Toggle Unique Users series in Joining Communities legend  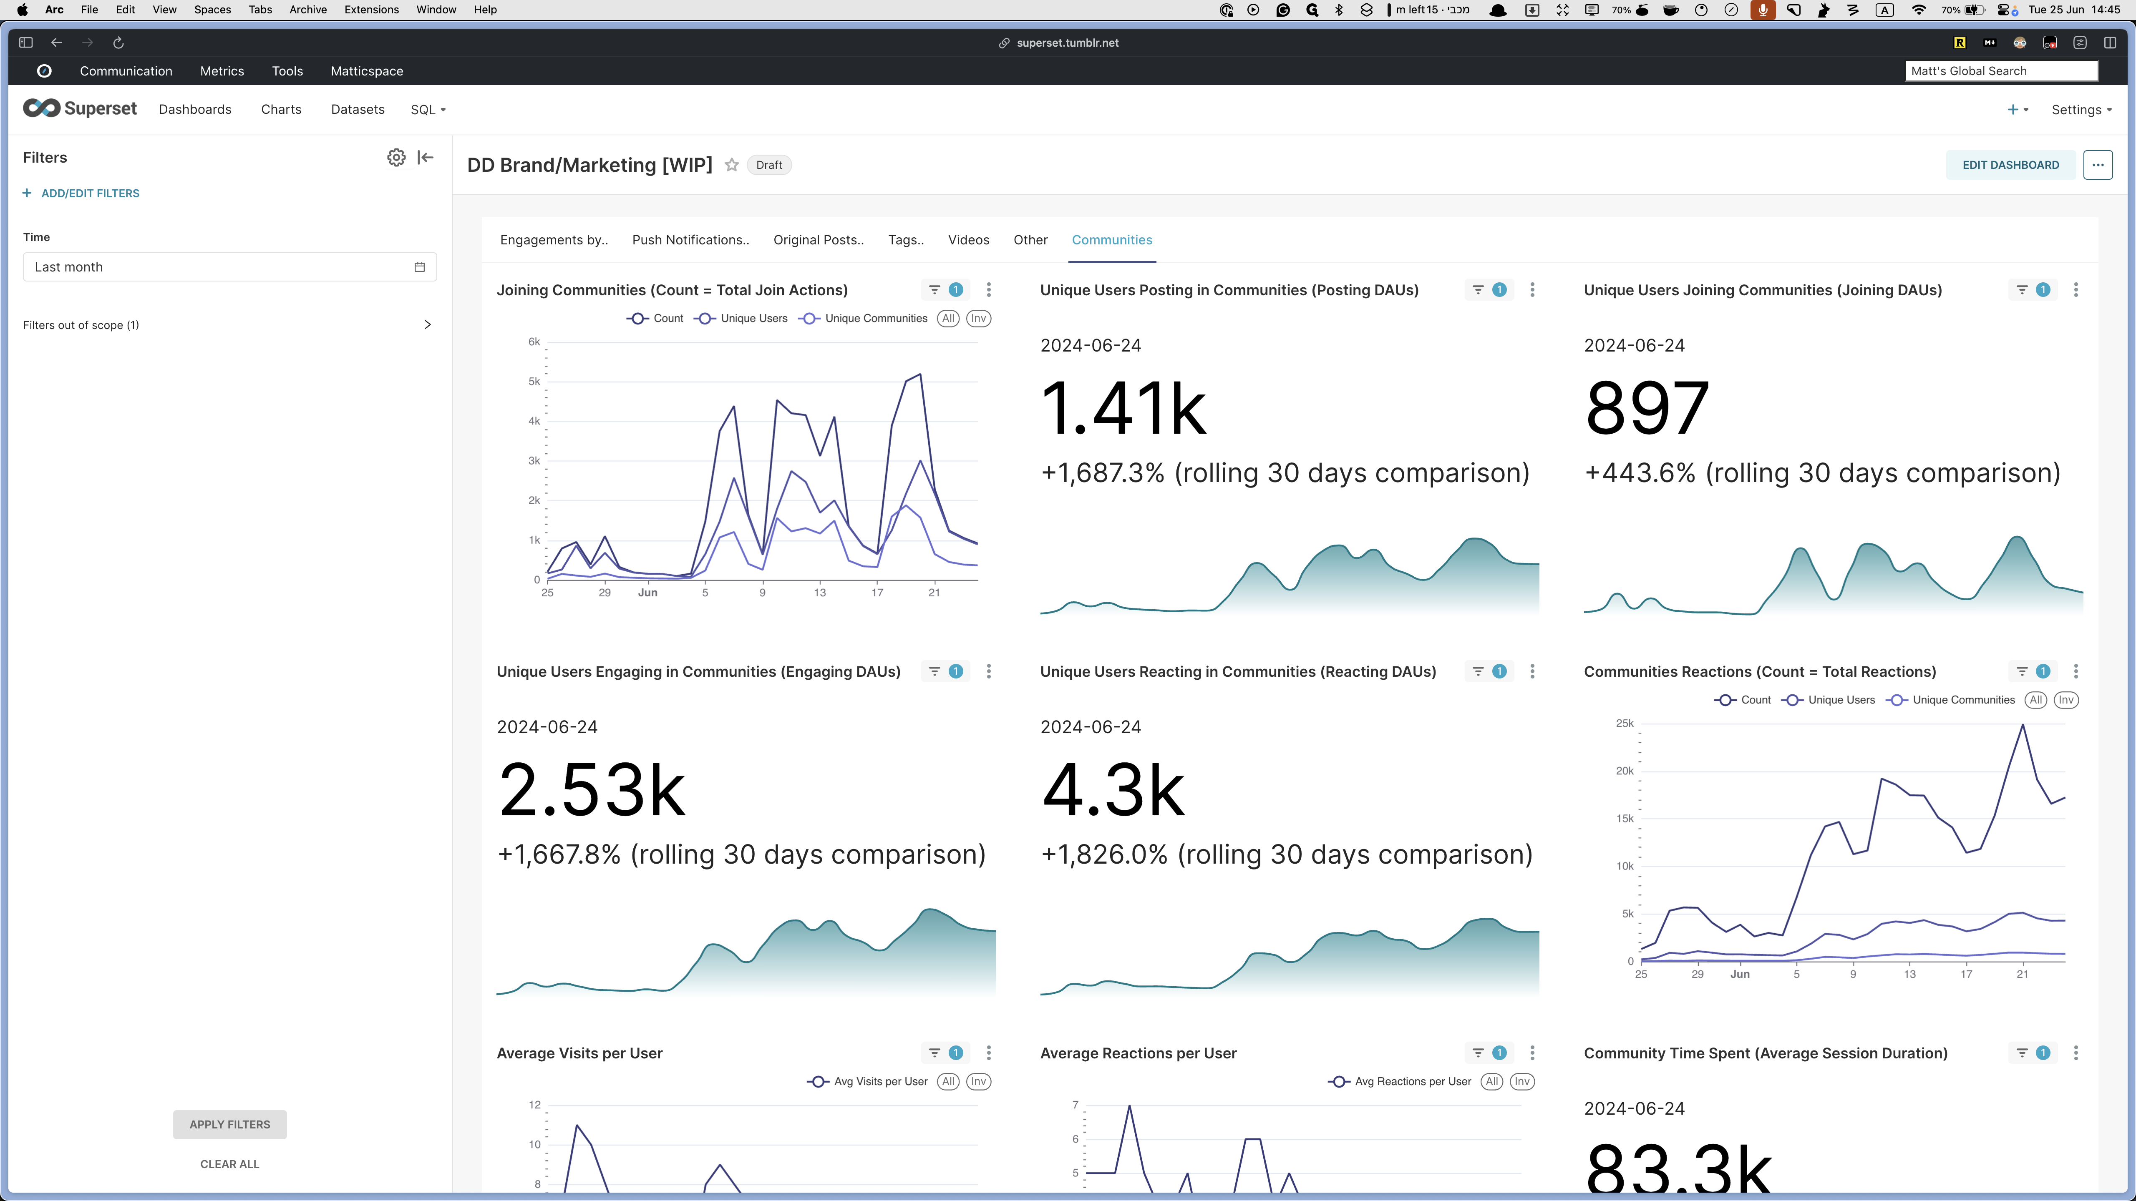click(741, 318)
